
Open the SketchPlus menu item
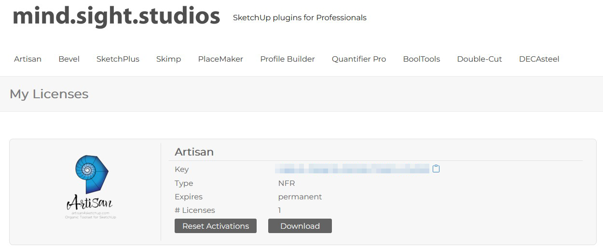point(118,59)
